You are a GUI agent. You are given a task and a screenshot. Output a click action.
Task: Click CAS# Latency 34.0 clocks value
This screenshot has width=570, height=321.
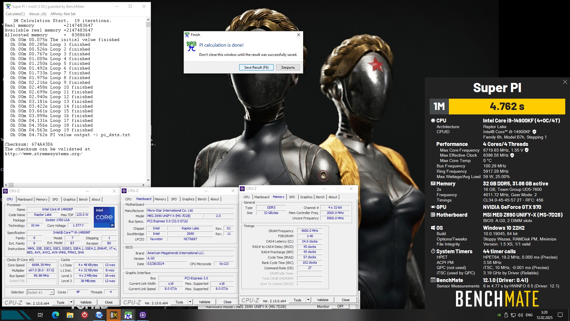click(x=309, y=242)
